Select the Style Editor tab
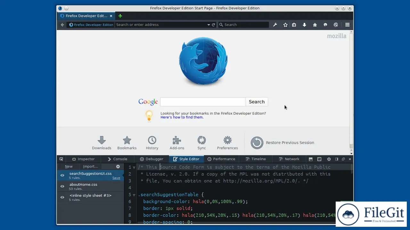 coord(186,159)
